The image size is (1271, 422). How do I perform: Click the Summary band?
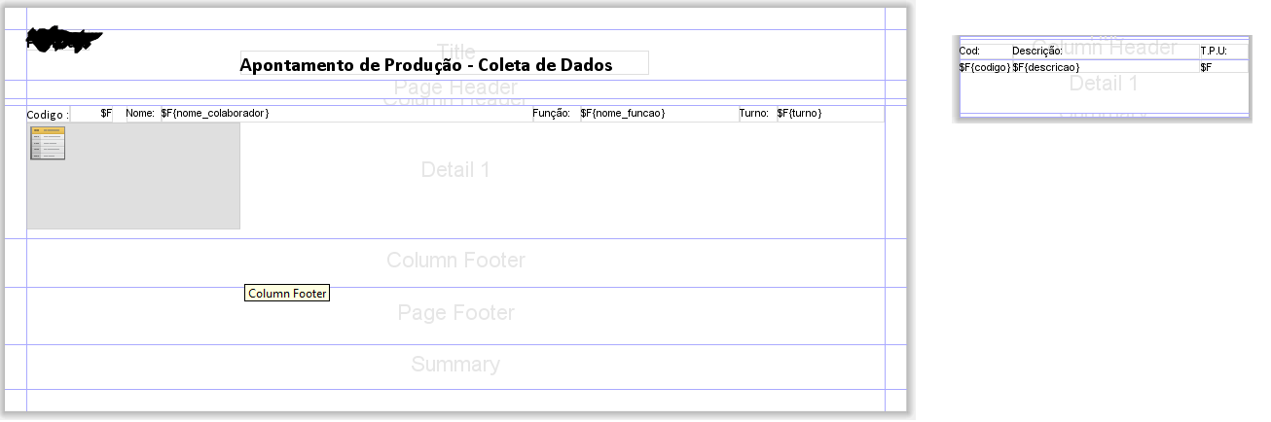click(x=455, y=366)
